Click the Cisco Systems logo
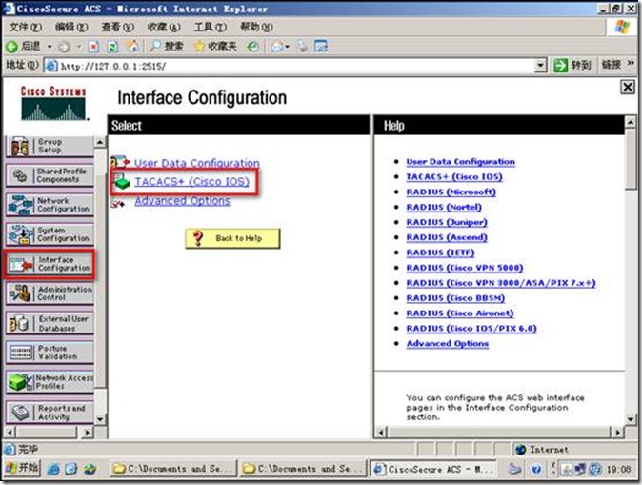Viewport: 642px width, 485px height. [53, 103]
